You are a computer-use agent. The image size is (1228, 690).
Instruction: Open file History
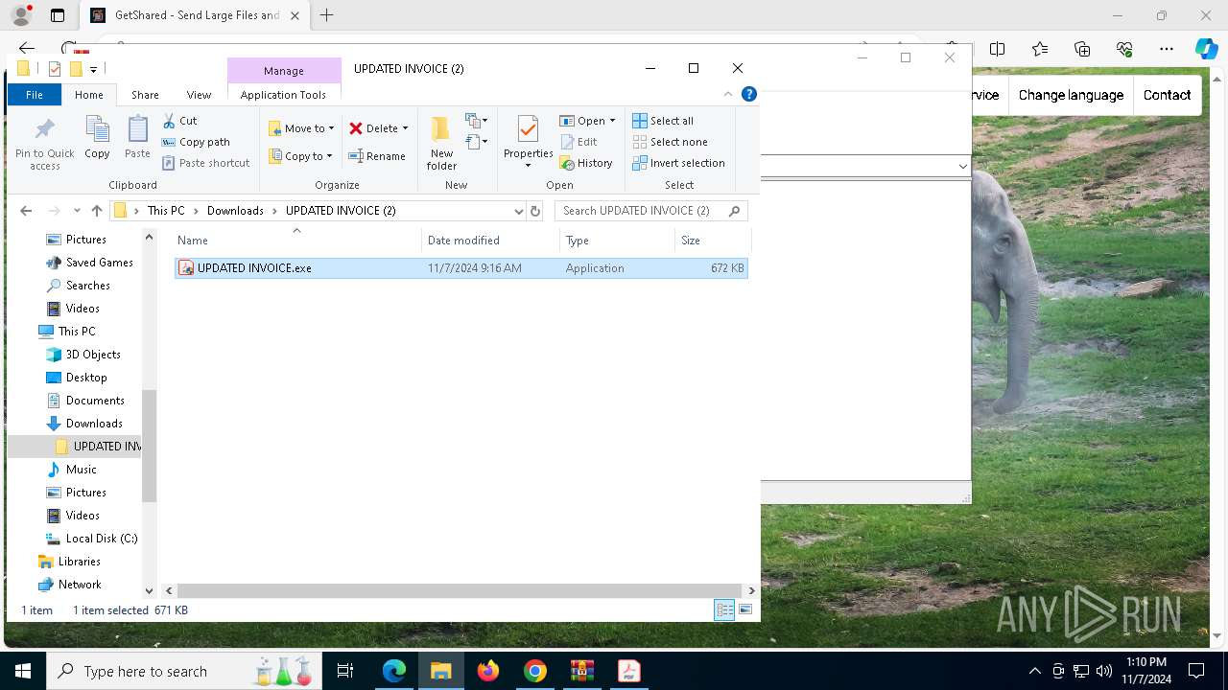pyautogui.click(x=586, y=163)
